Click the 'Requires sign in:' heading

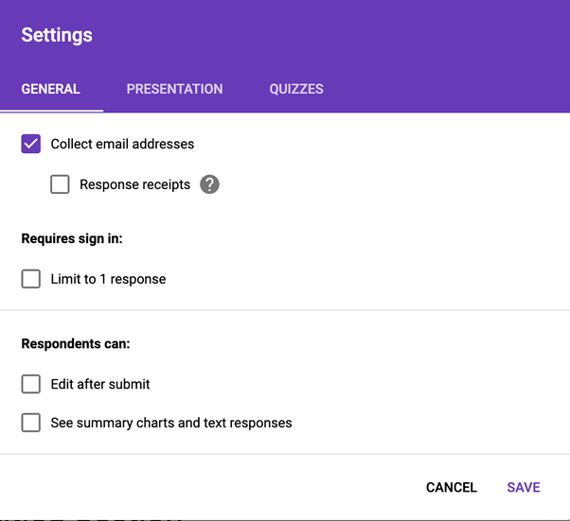[x=72, y=239]
